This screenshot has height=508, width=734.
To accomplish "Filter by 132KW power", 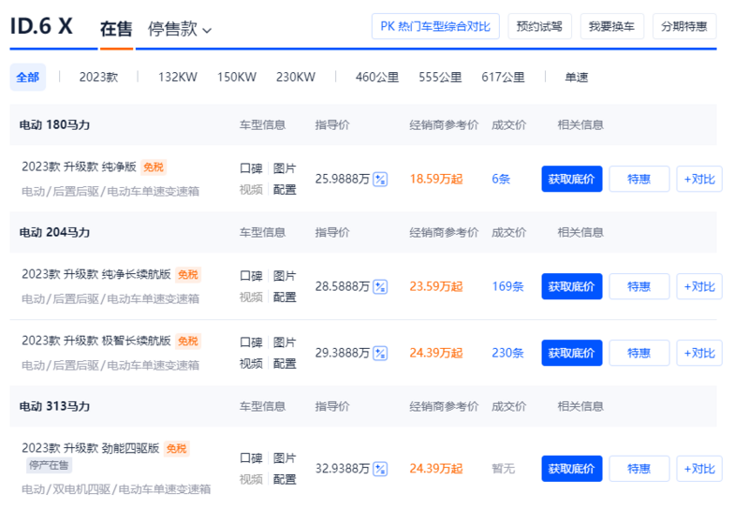I will [x=178, y=77].
